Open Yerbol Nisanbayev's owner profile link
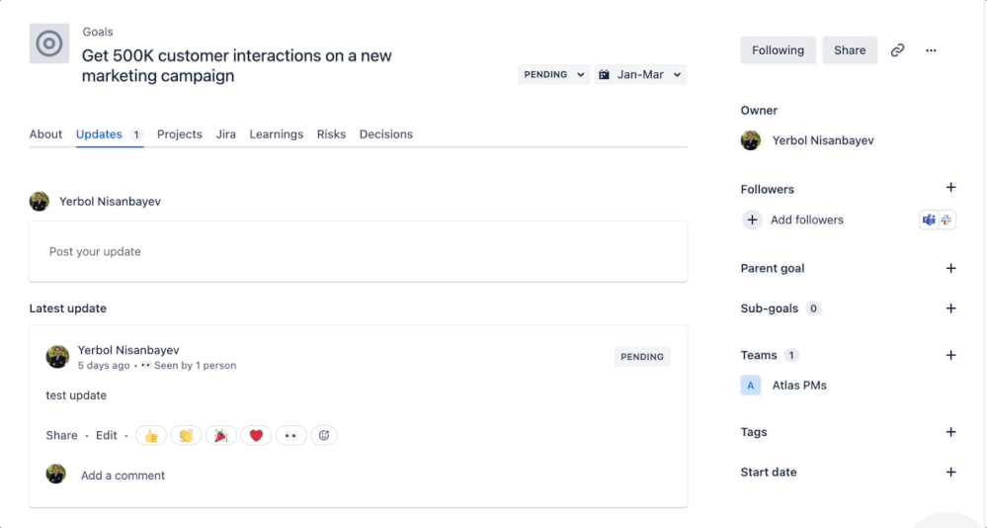The image size is (987, 528). point(823,140)
